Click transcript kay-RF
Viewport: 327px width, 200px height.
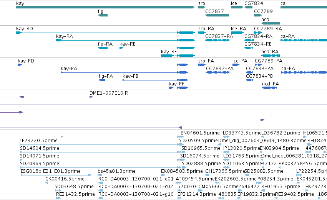(x=178, y=56)
